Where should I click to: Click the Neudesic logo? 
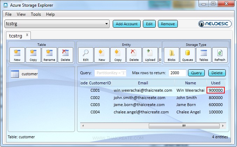[215, 24]
